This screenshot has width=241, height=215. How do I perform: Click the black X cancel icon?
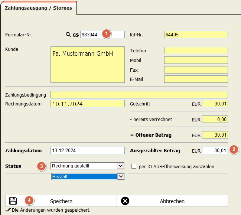pyautogui.click(x=125, y=201)
